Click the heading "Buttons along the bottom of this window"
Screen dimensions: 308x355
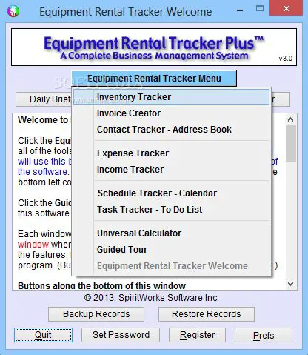[101, 285]
